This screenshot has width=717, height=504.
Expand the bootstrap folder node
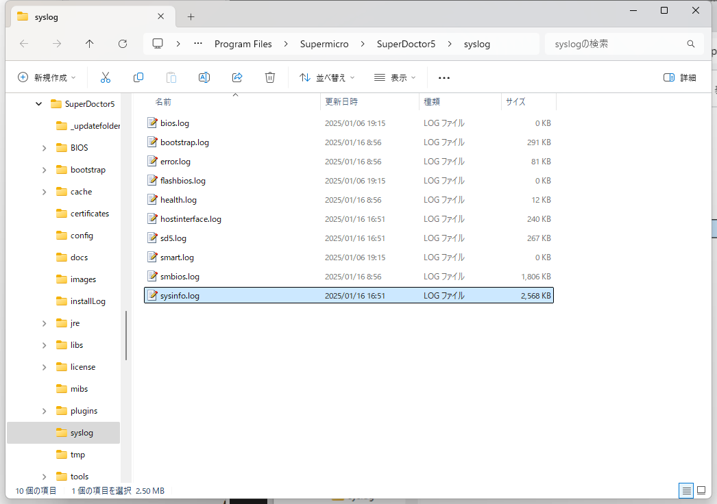pyautogui.click(x=45, y=170)
